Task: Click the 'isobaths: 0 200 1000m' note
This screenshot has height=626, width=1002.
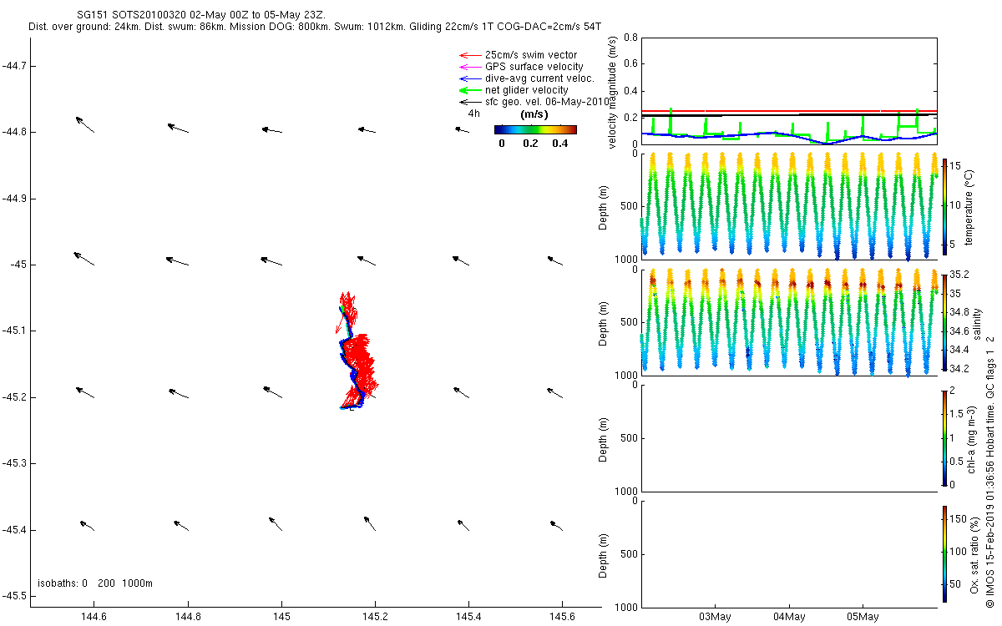Action: coord(95,583)
